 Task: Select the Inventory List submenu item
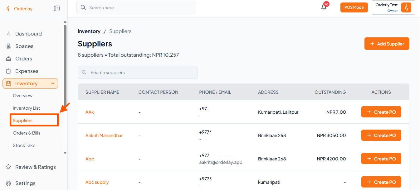[x=27, y=108]
